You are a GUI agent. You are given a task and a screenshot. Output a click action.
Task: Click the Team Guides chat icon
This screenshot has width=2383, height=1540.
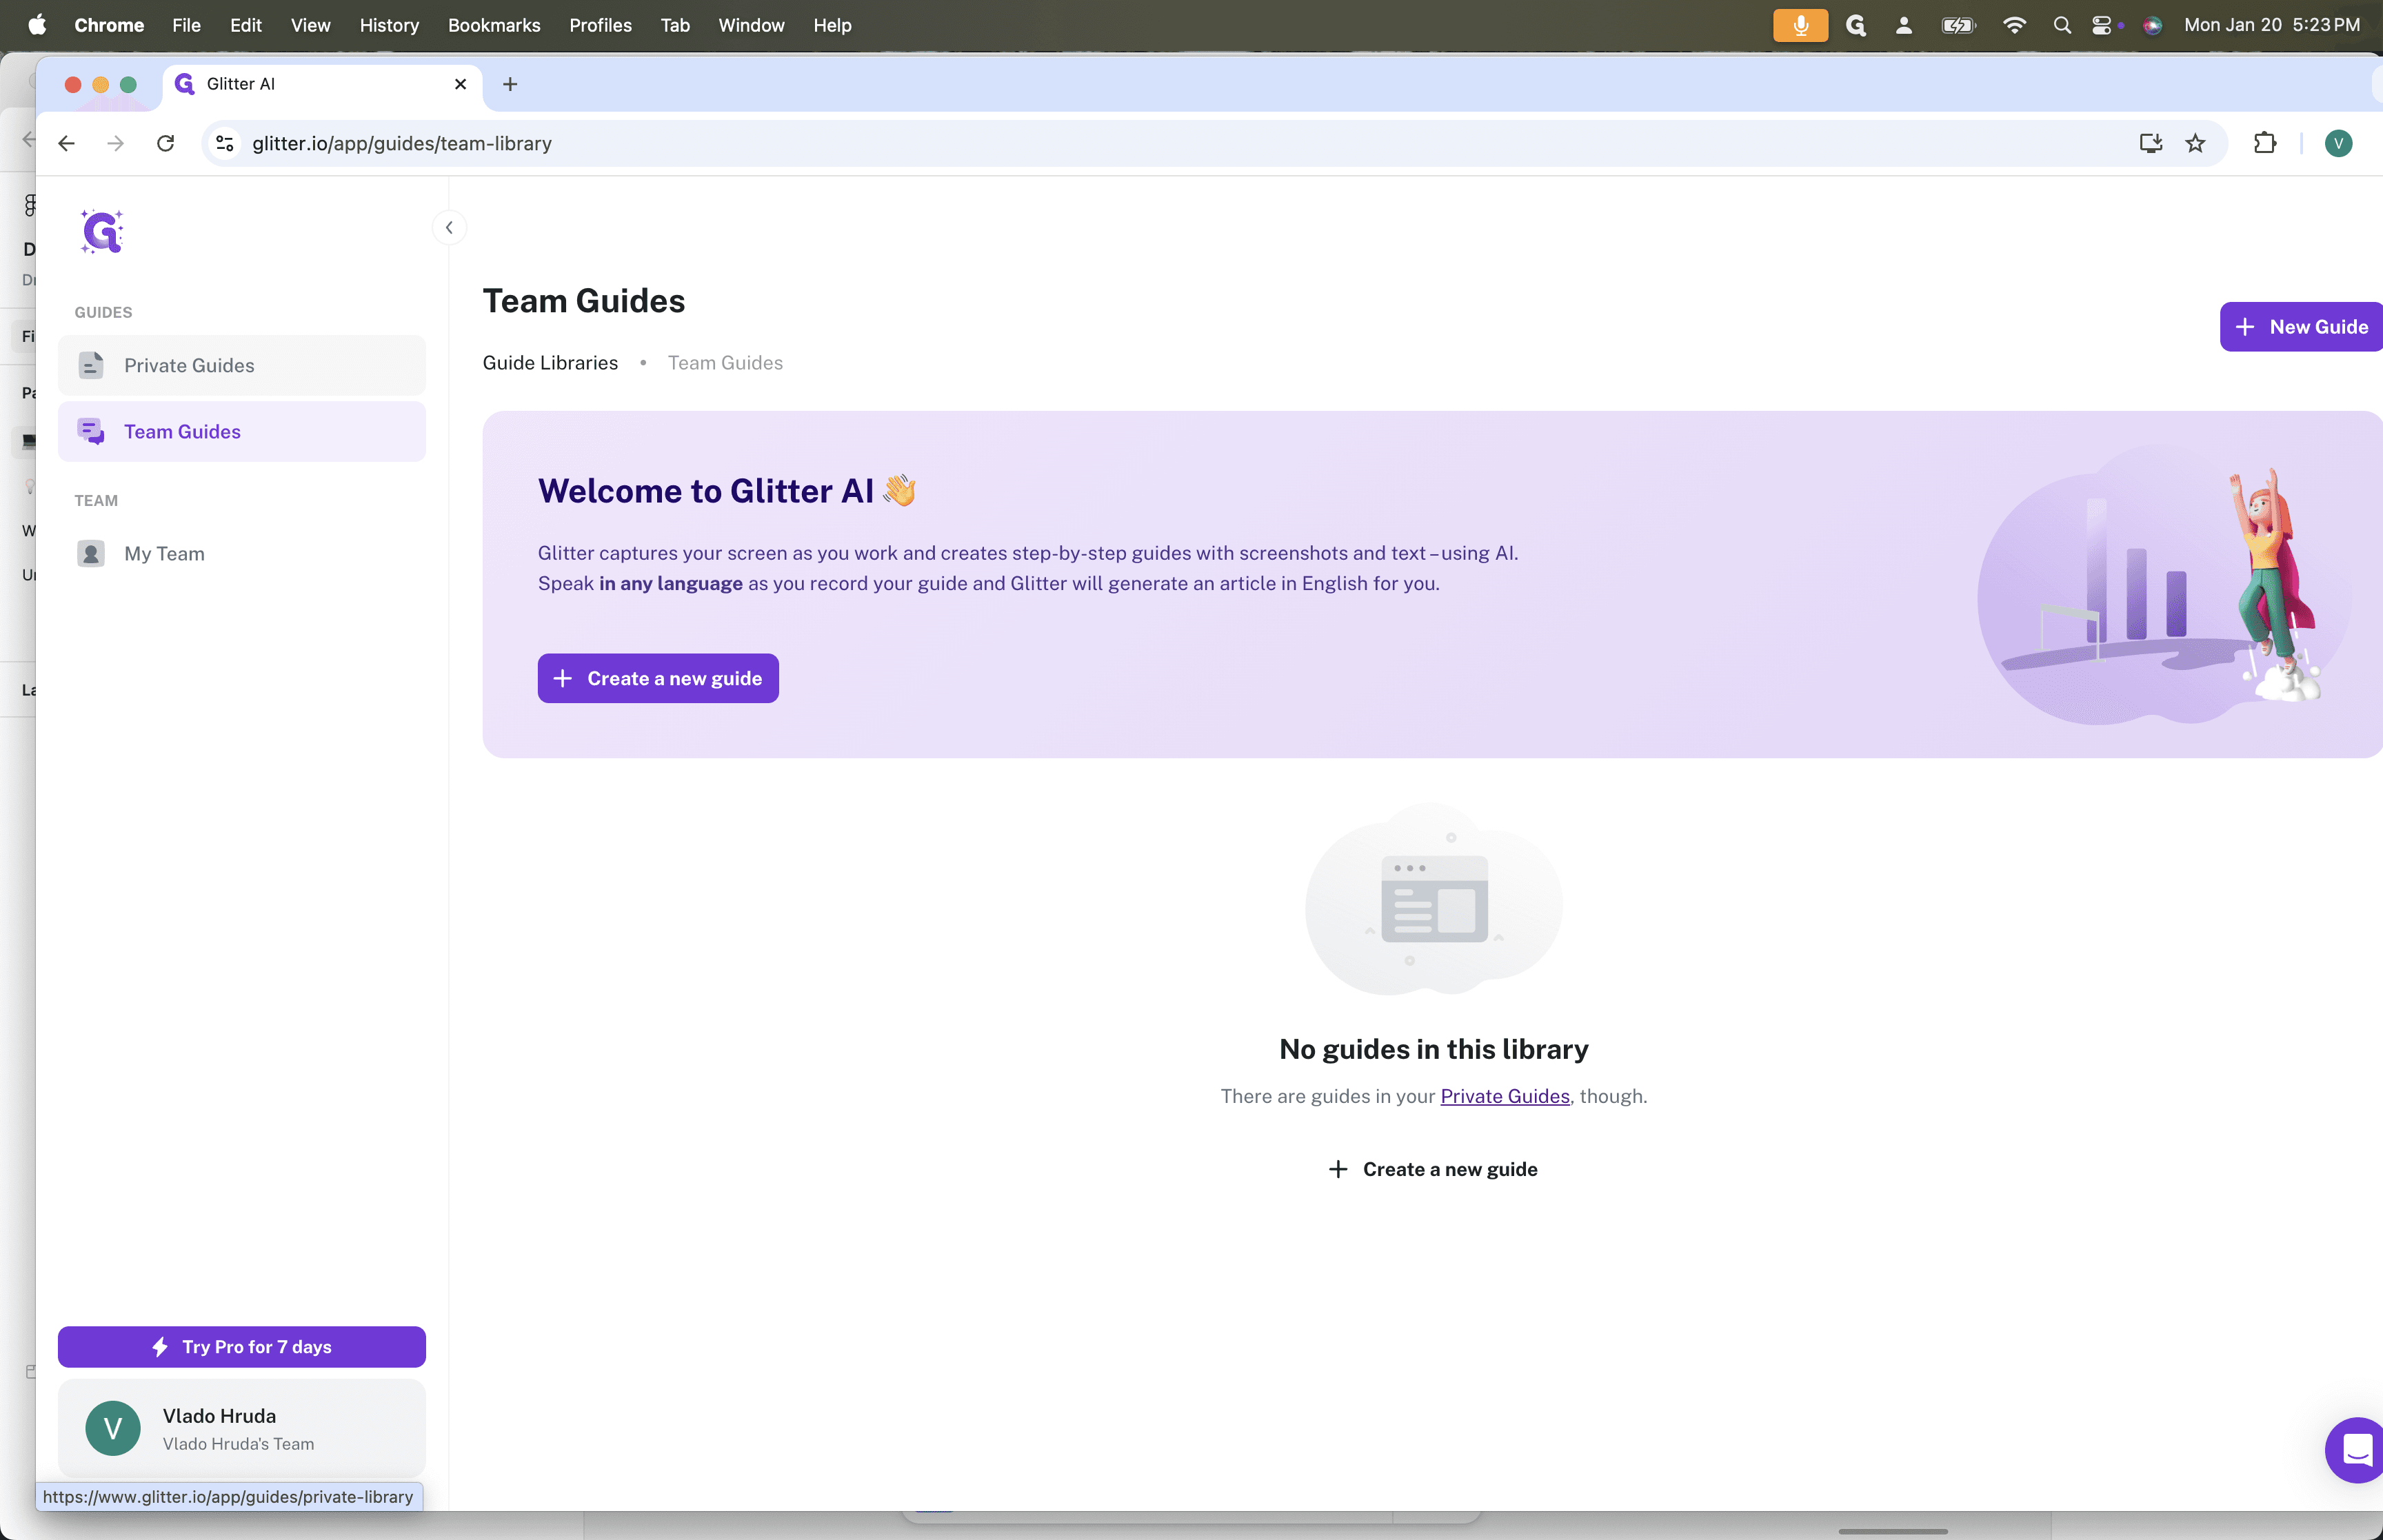(91, 431)
